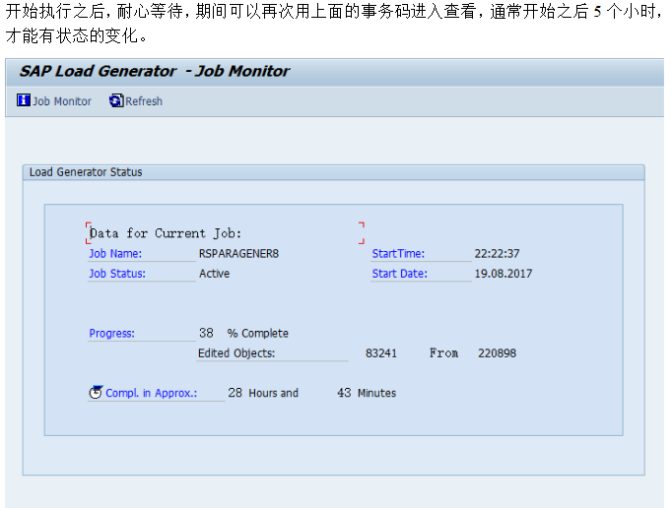Select the 83241 edited objects count

click(381, 353)
